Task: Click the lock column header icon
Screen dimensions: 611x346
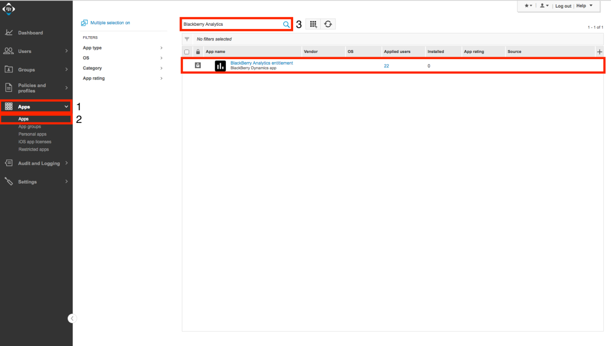Action: point(198,51)
